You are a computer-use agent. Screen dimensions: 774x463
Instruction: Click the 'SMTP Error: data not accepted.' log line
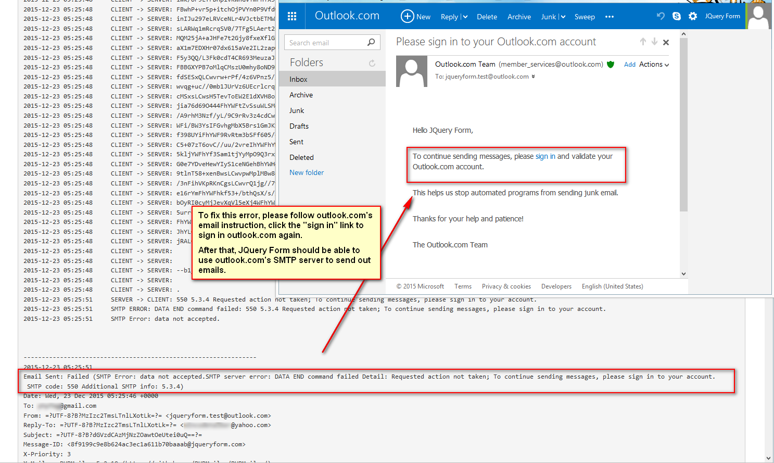click(165, 319)
